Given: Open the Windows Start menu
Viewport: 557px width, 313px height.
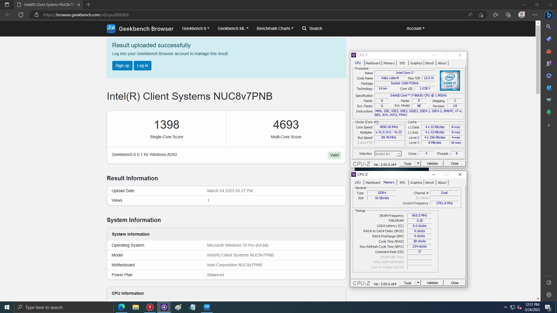Looking at the screenshot, I should point(7,307).
